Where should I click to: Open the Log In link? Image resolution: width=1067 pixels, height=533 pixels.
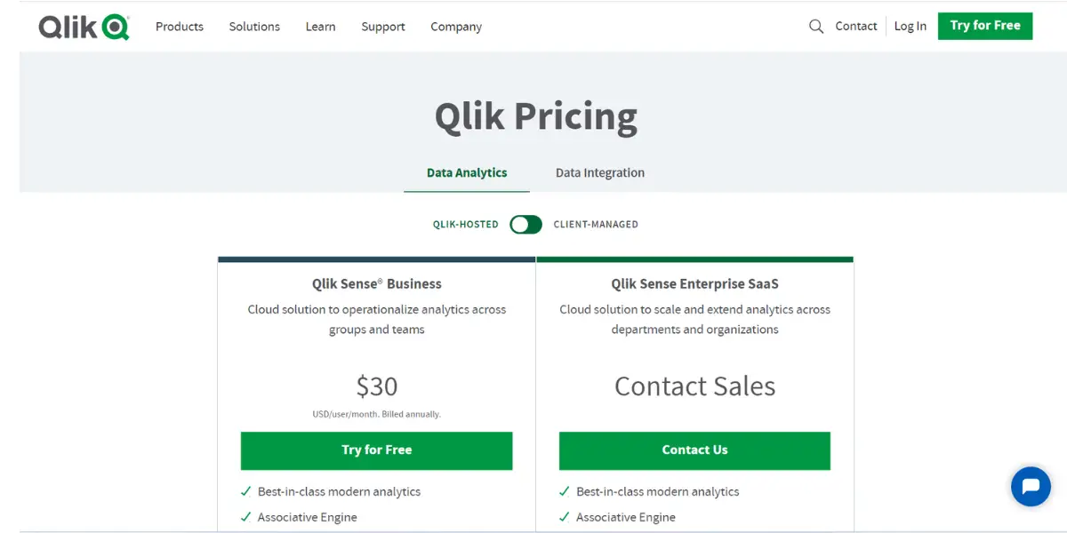pos(911,27)
